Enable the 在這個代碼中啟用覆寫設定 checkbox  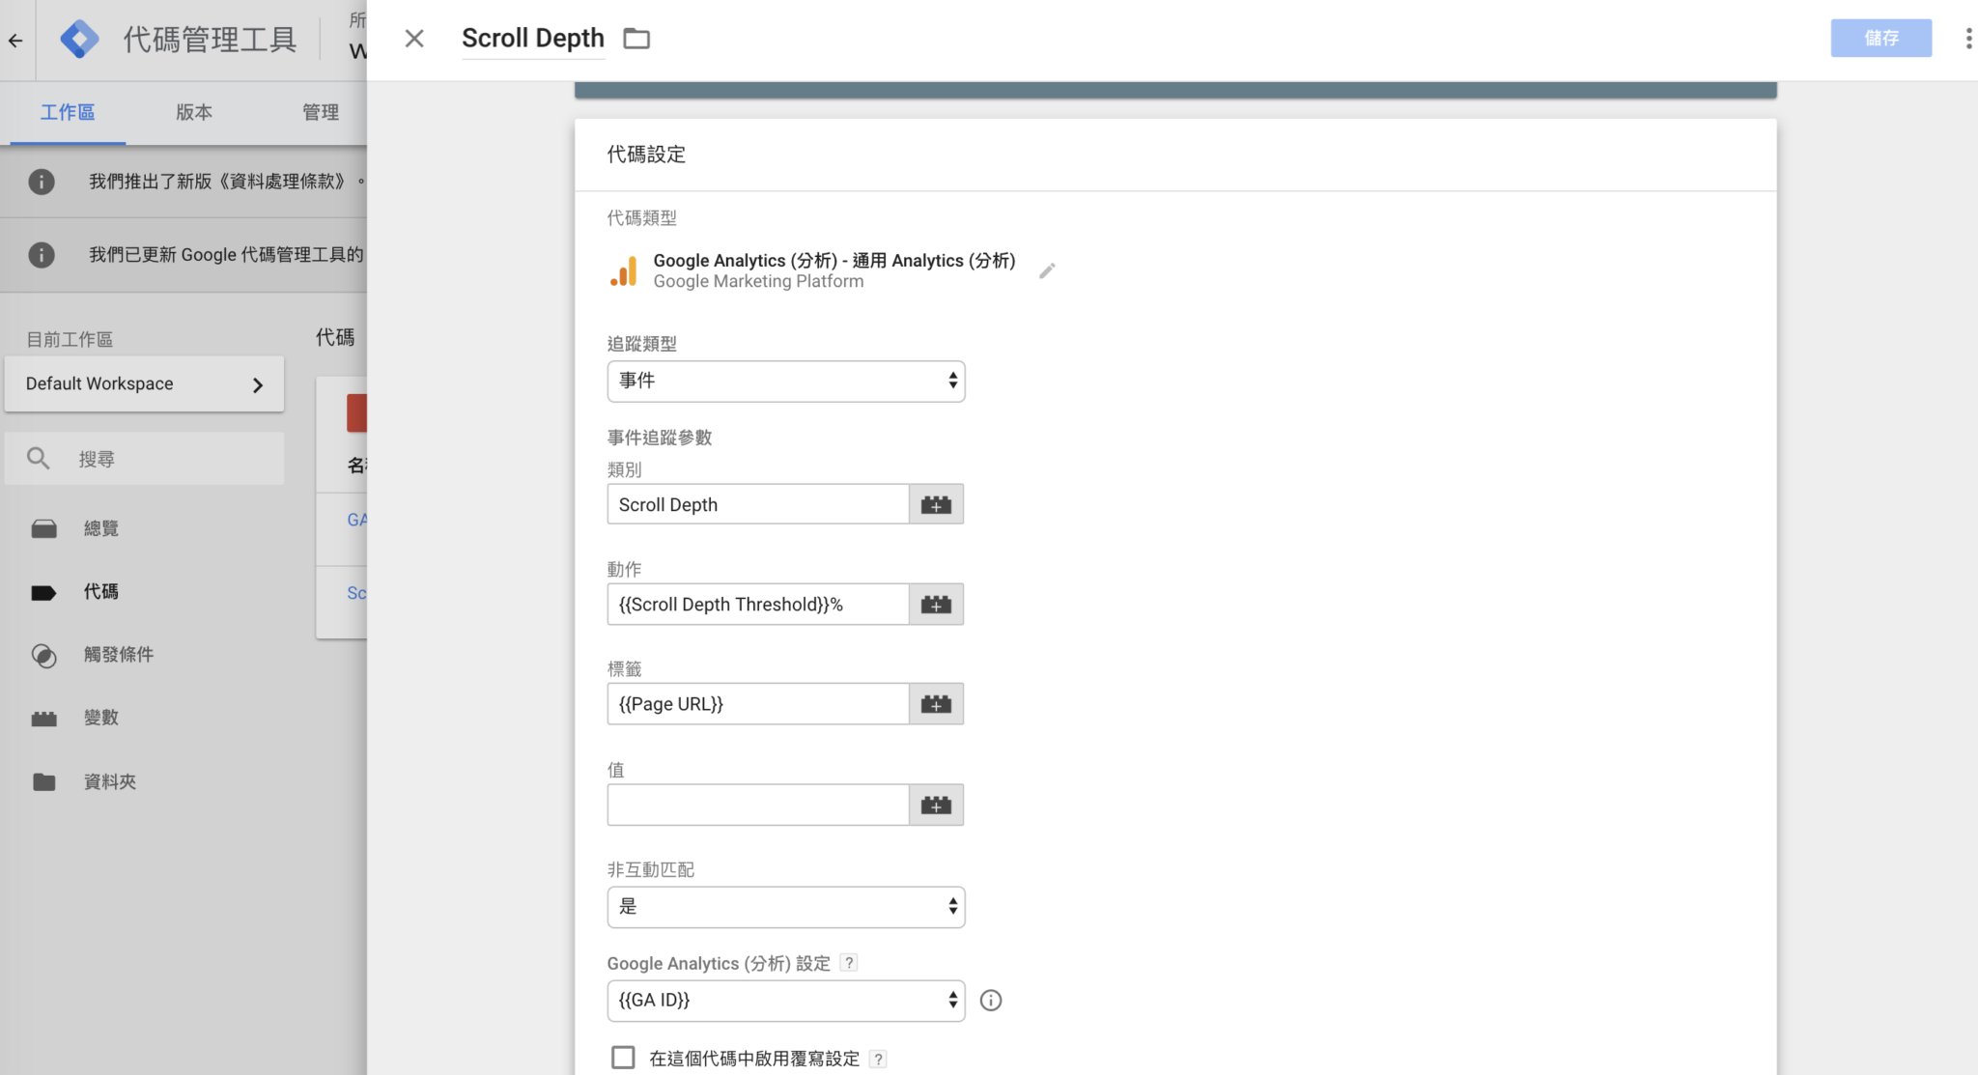point(623,1058)
